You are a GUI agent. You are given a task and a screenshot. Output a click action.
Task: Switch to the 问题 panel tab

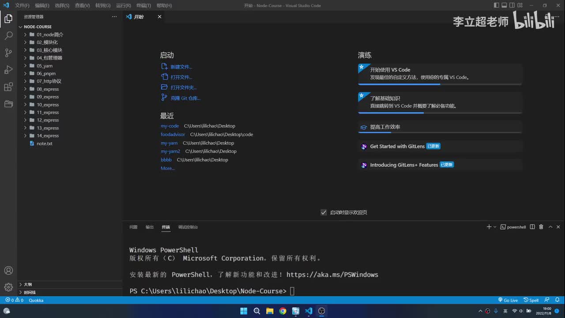tap(133, 227)
